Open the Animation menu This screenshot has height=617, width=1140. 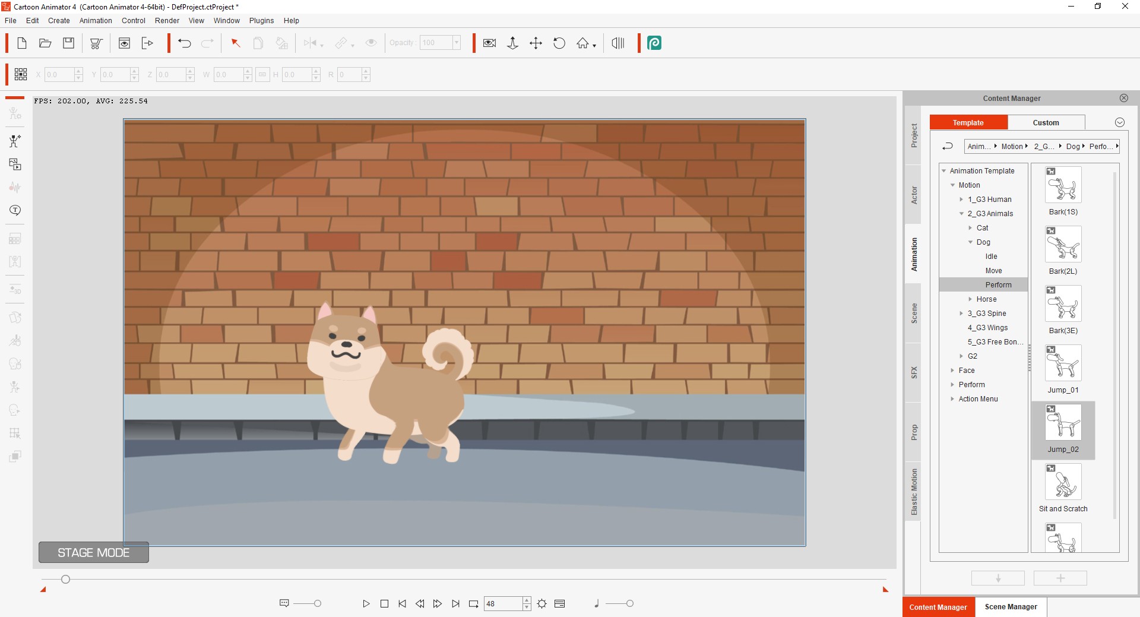(96, 20)
